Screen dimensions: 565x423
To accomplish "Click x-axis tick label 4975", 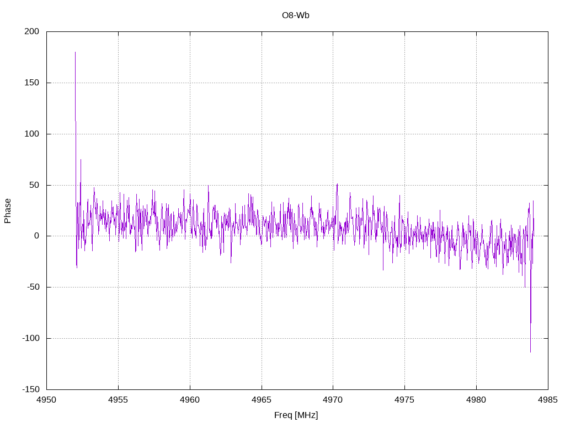I will tap(404, 400).
